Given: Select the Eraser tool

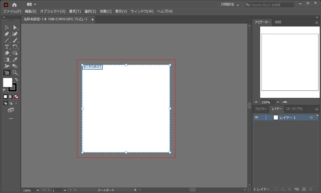Looking at the screenshot, I should tap(7, 53).
